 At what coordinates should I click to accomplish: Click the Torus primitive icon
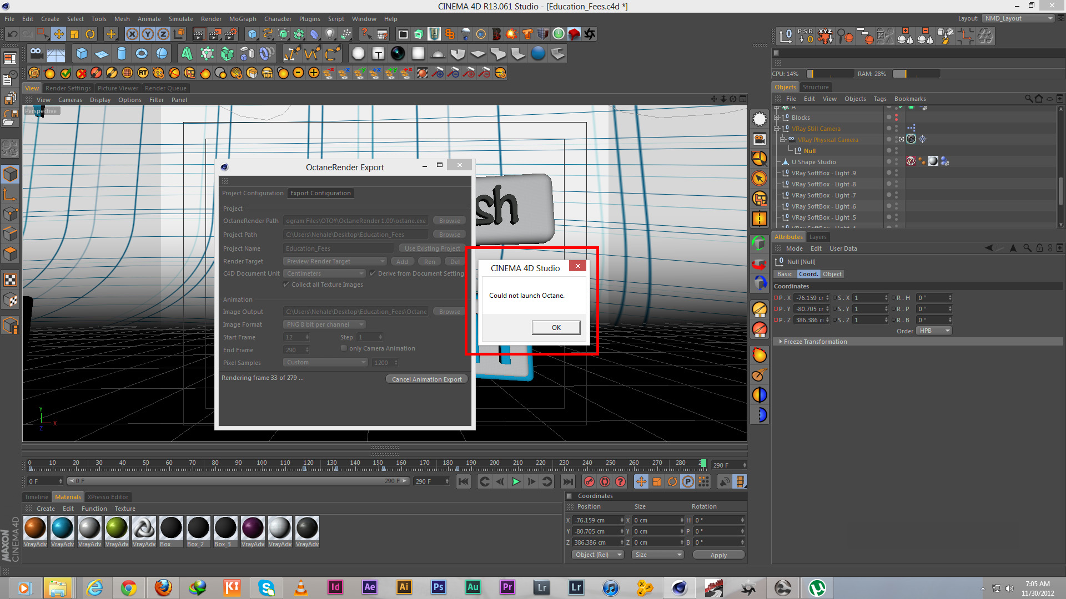[x=142, y=54]
